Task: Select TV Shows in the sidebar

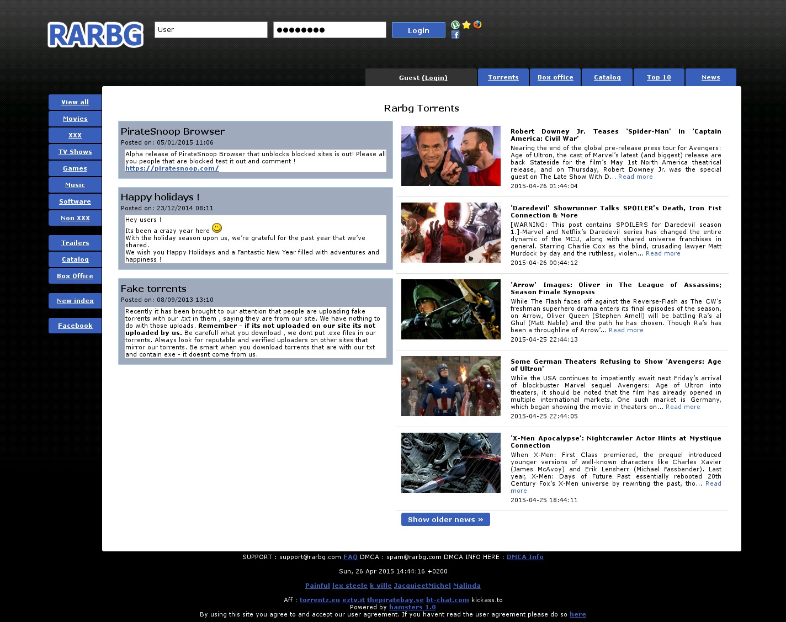Action: (x=75, y=152)
